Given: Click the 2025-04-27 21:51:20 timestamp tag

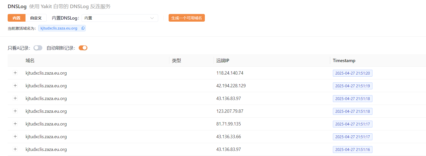Looking at the screenshot, I should [x=352, y=73].
